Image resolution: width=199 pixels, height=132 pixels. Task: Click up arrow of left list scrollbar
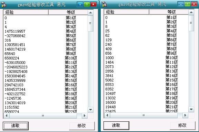pyautogui.click(x=90, y=12)
